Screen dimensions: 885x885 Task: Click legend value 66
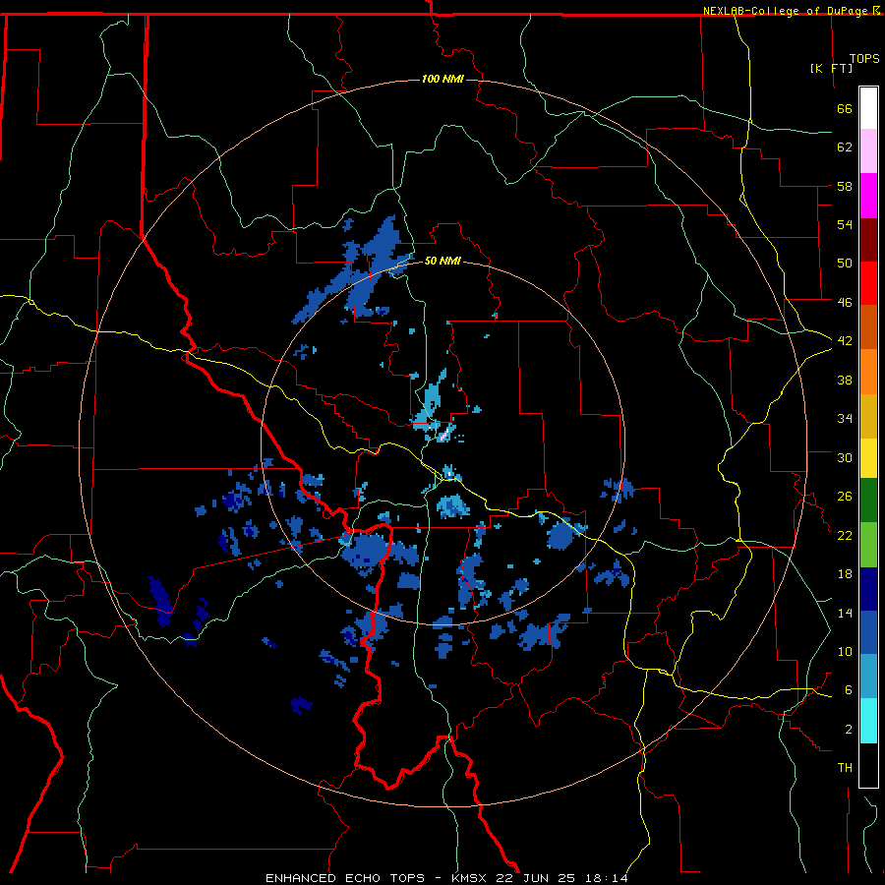[x=845, y=108]
